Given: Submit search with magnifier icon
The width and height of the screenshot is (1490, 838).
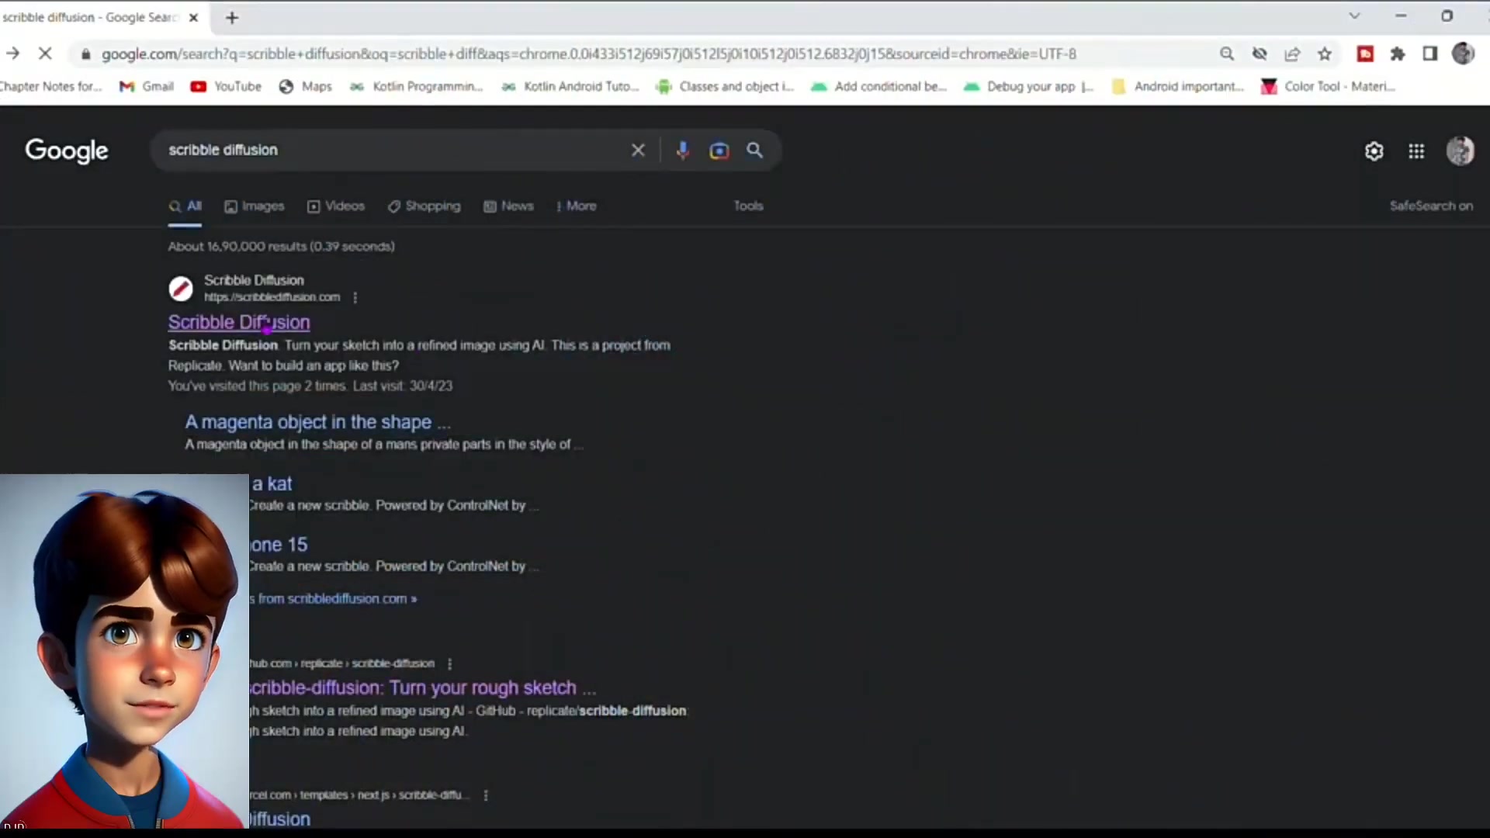Looking at the screenshot, I should click(755, 151).
